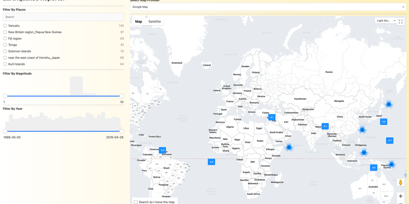The image size is (409, 204).
Task: Toggle fullscreen view of the map
Action: [x=401, y=21]
